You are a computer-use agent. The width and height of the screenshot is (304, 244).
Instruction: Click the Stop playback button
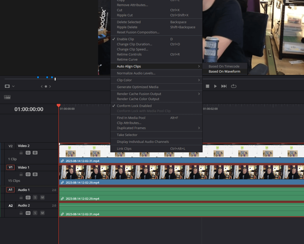click(x=208, y=86)
